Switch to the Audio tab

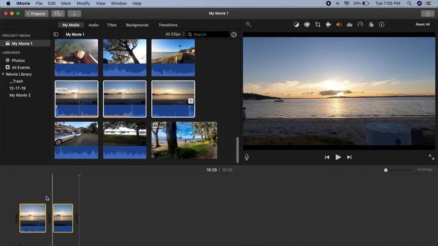pos(93,25)
